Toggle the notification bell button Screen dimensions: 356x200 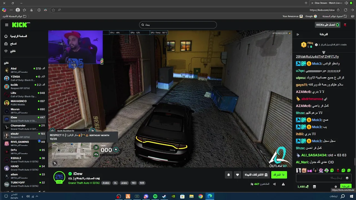(x=229, y=175)
